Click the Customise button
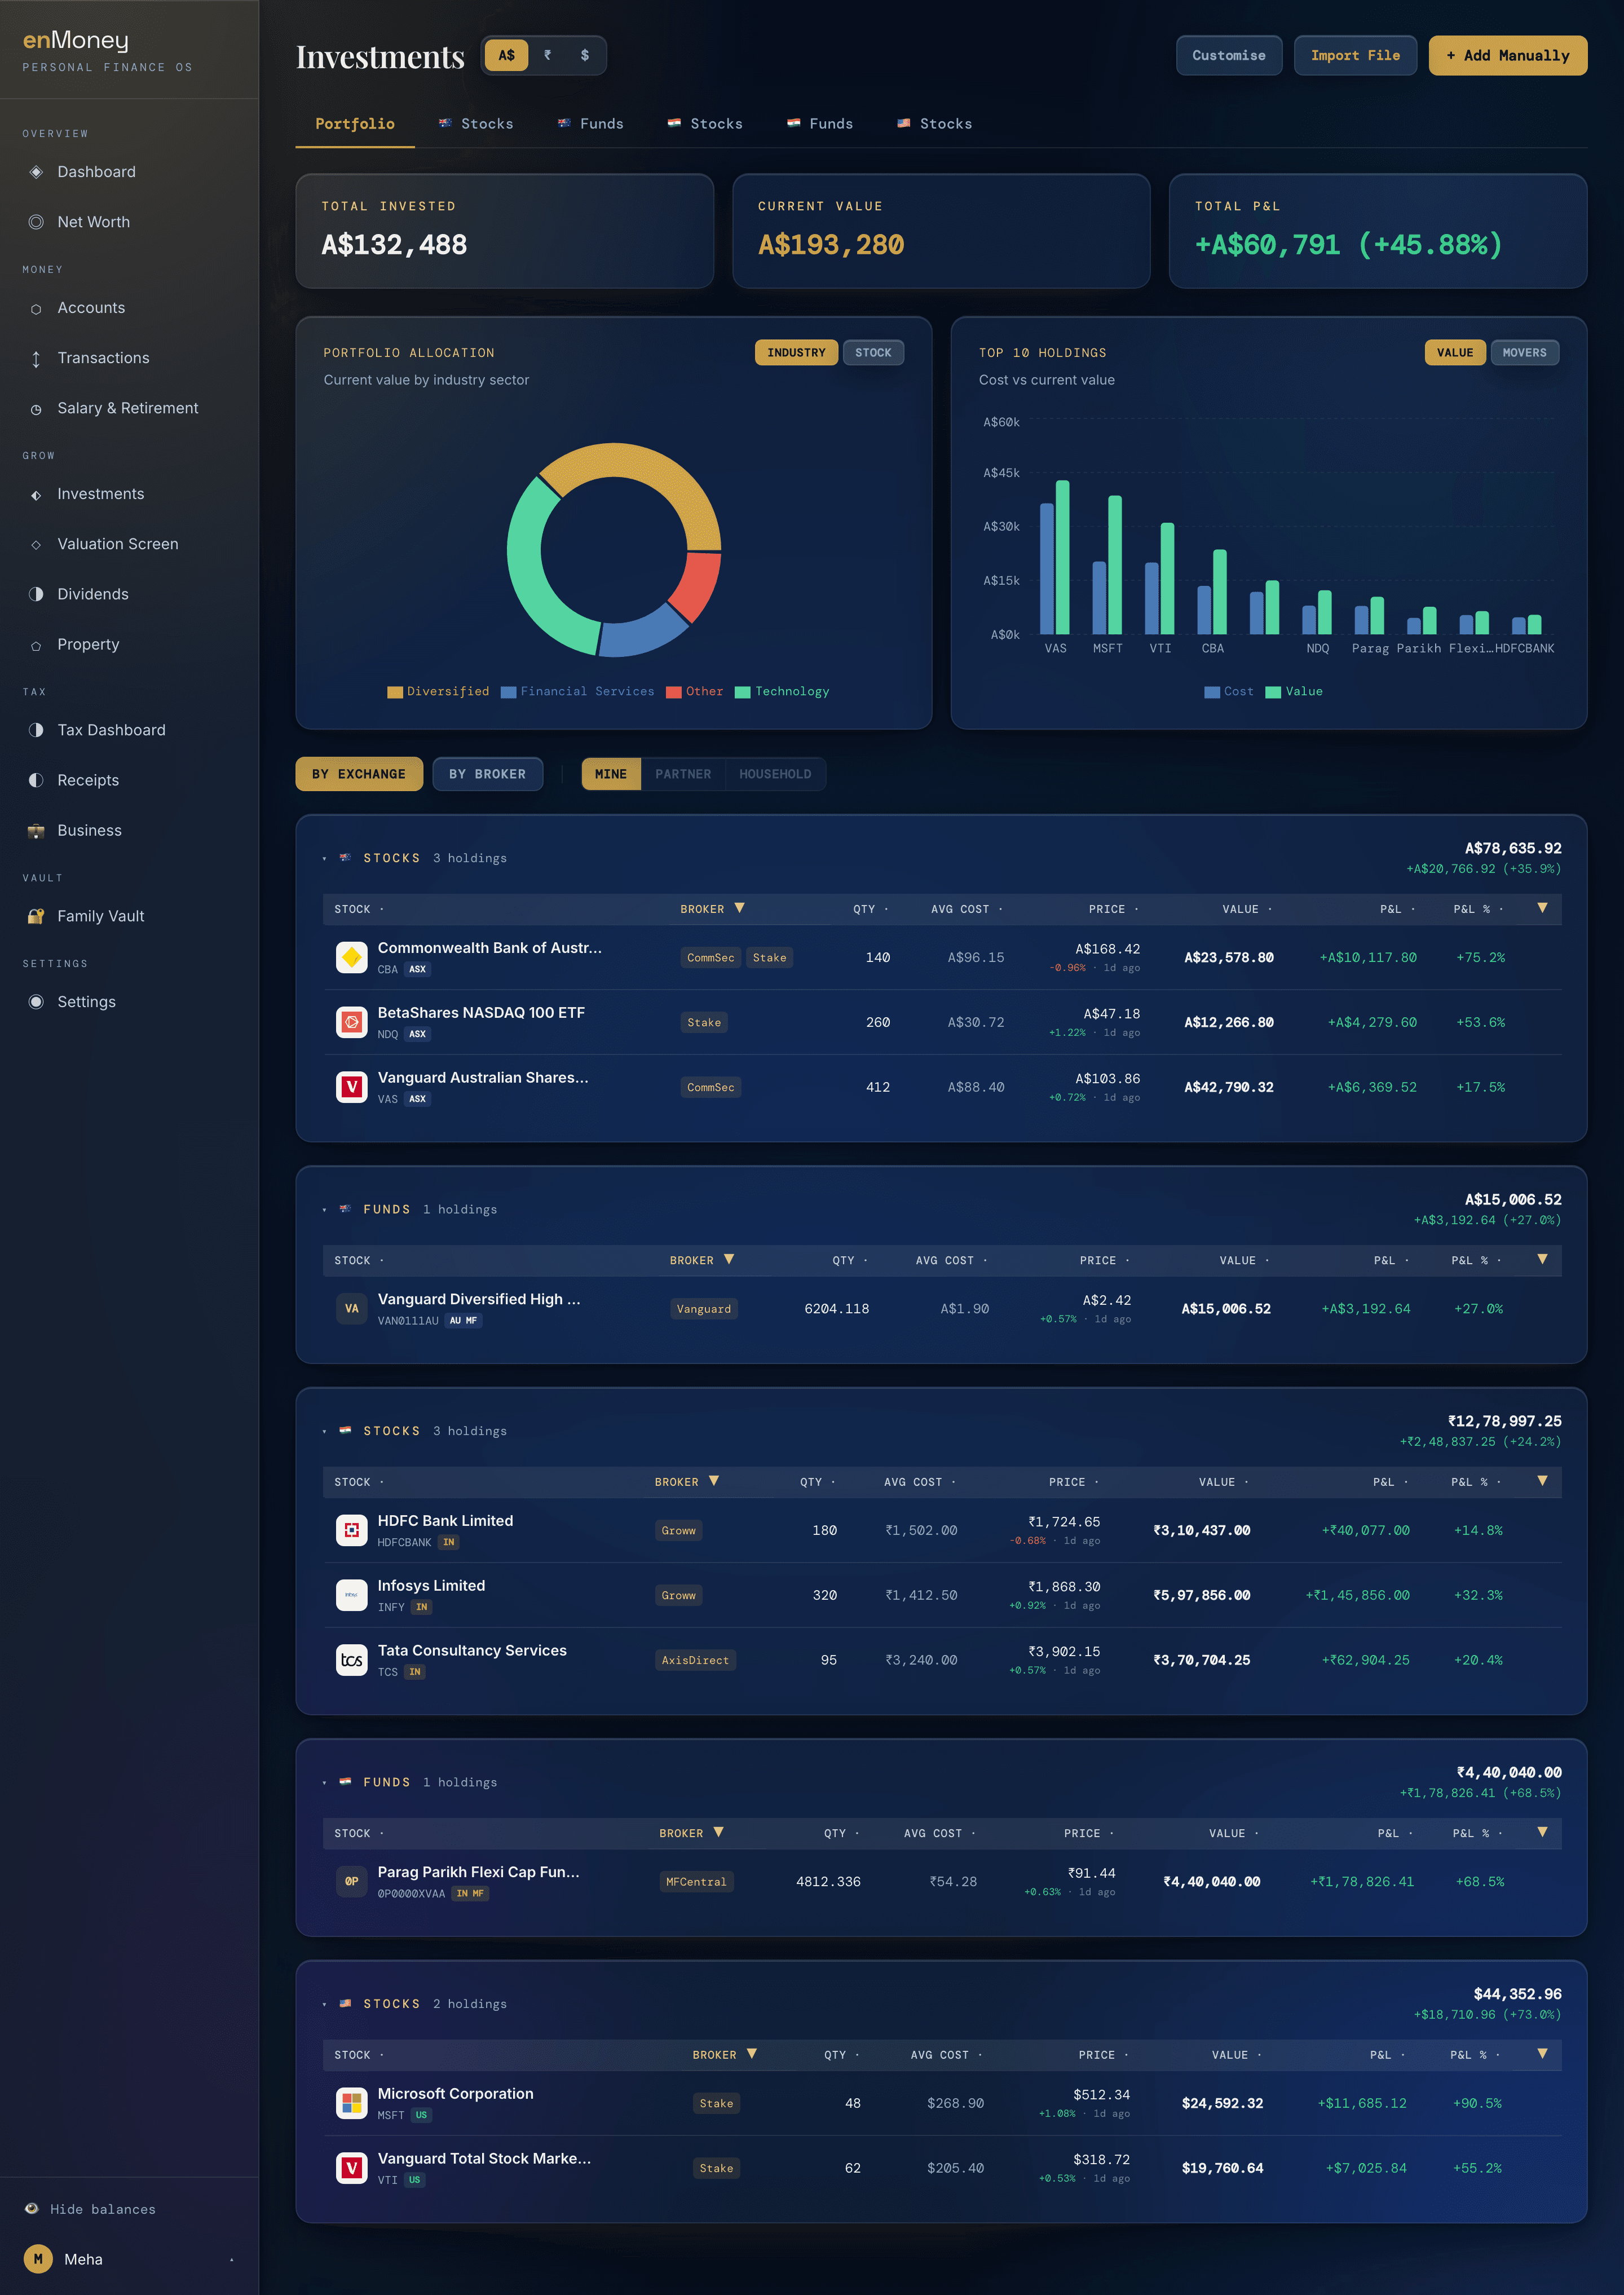Image resolution: width=1624 pixels, height=2295 pixels. tap(1229, 55)
